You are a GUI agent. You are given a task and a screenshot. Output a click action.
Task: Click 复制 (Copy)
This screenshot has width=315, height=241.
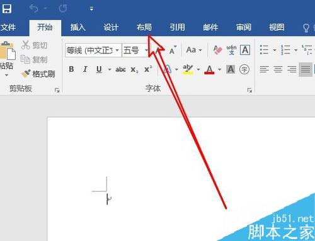35,60
